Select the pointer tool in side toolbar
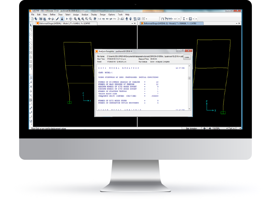The height and width of the screenshot is (207, 271). point(31,25)
